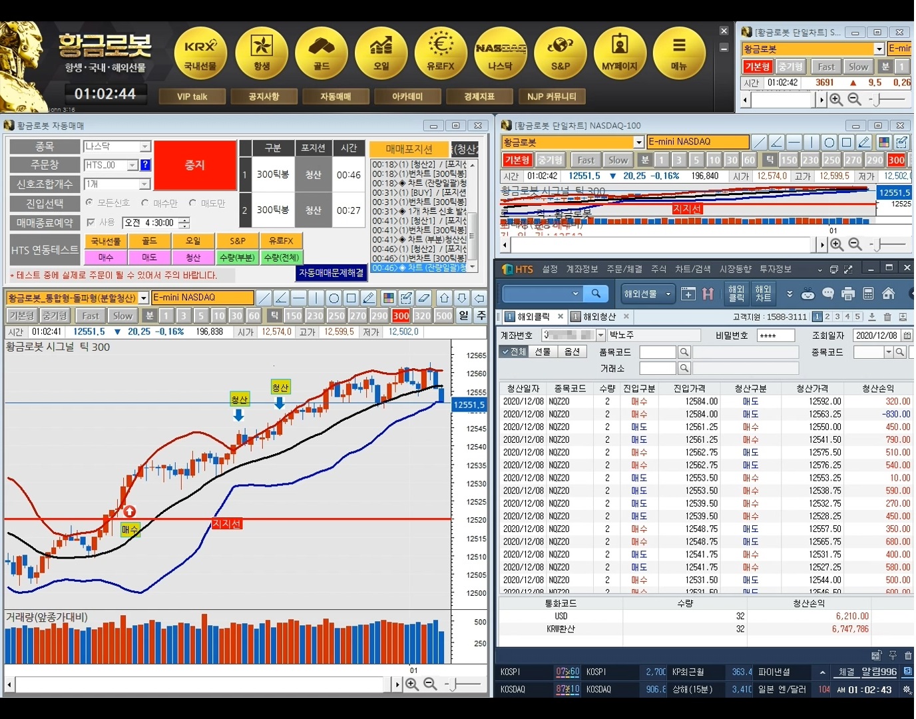Open the HTS 차트/검색 menu
This screenshot has height=719, width=916.
pos(693,269)
